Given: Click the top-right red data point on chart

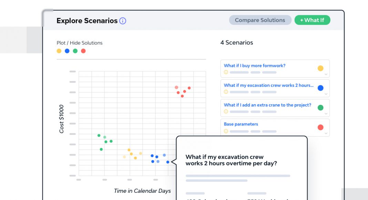Looking at the screenshot, I should [x=189, y=88].
